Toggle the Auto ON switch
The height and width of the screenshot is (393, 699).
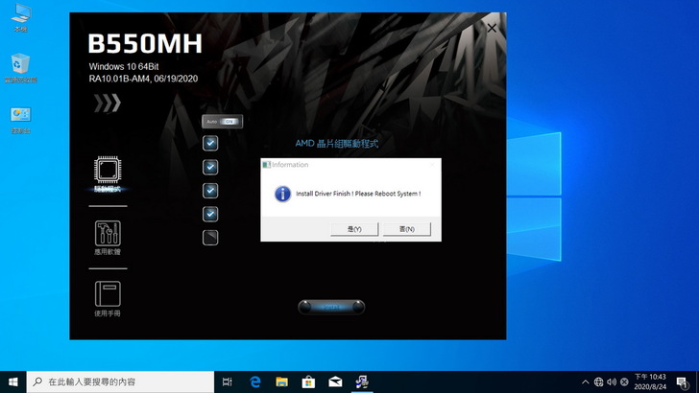tap(222, 122)
